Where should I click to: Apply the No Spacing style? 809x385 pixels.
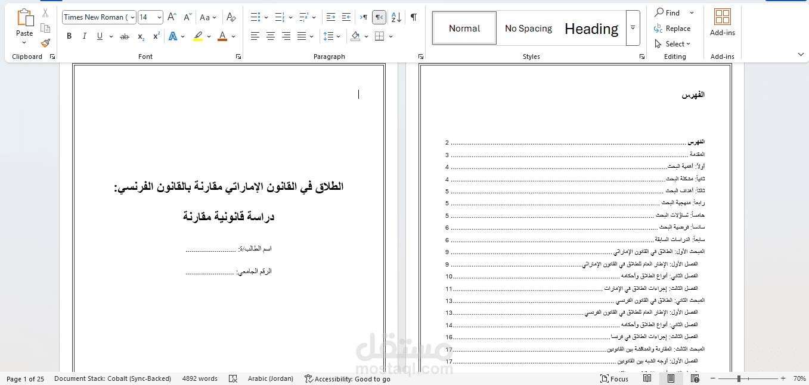click(x=528, y=28)
